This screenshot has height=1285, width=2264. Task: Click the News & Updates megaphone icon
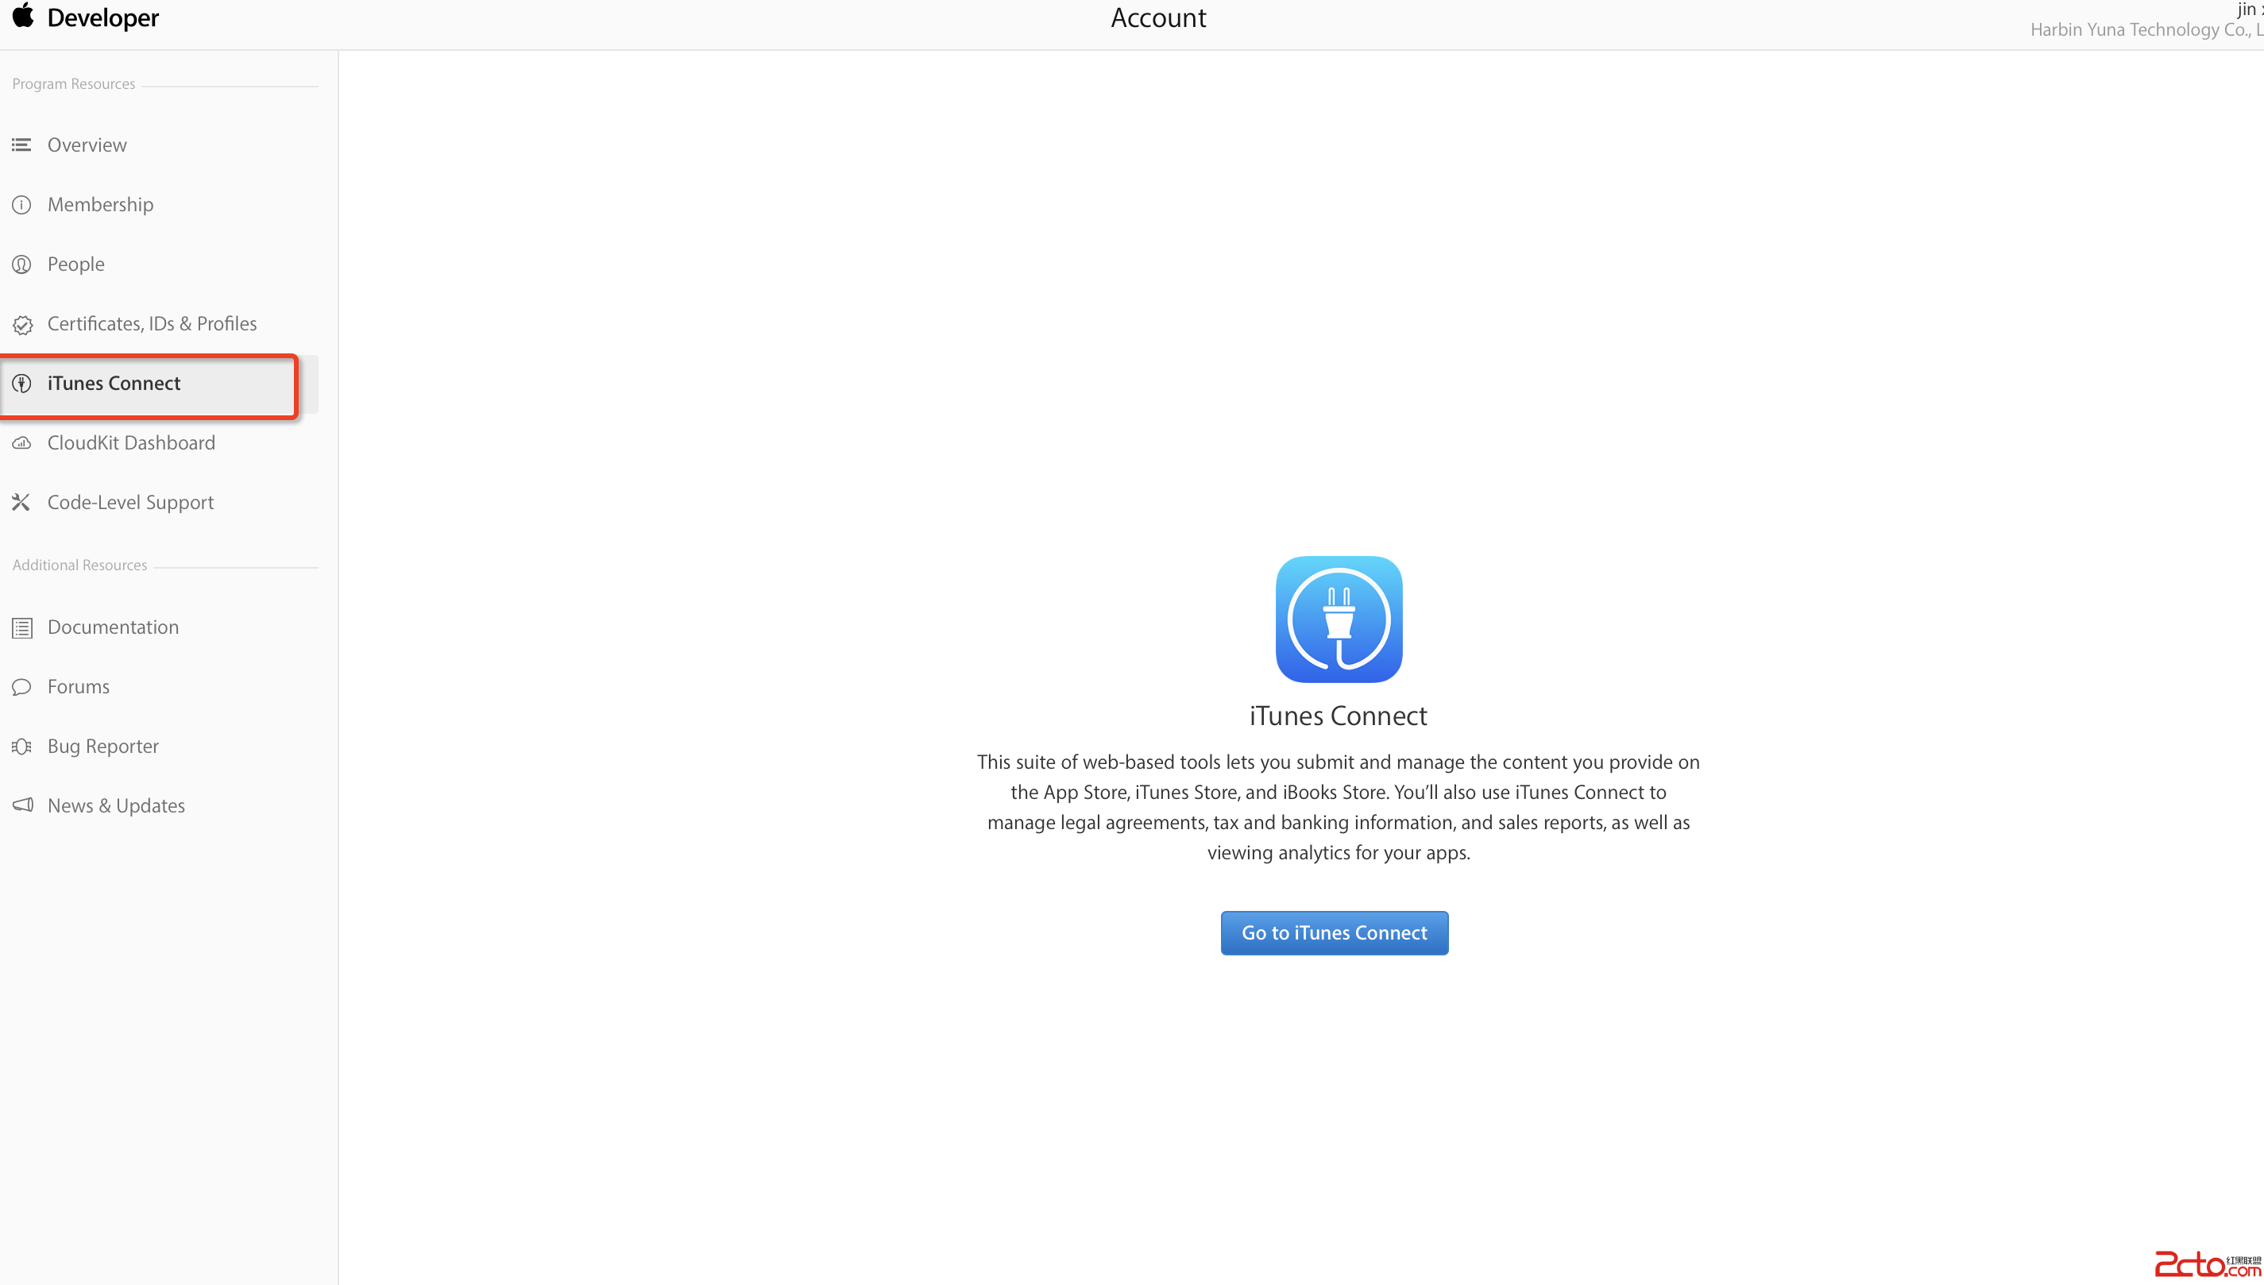pos(23,805)
